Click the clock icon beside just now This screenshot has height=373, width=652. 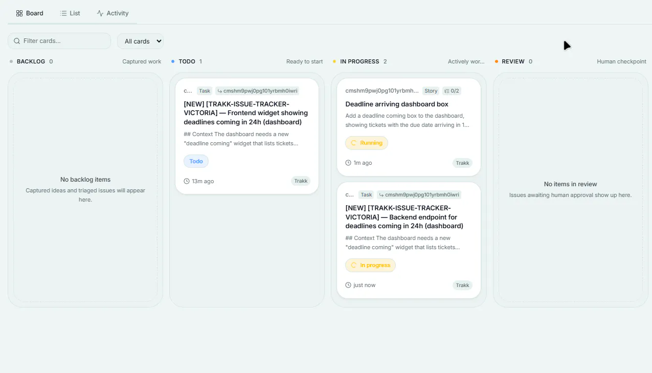(x=348, y=285)
